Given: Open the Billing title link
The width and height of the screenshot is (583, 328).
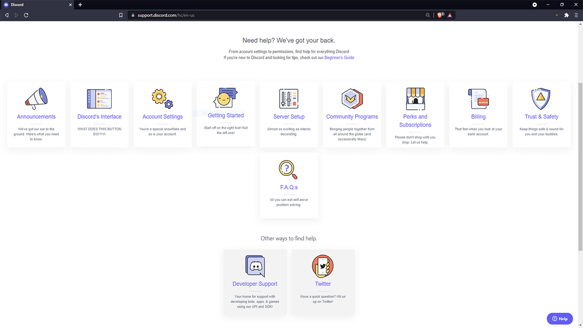Looking at the screenshot, I should pos(478,117).
